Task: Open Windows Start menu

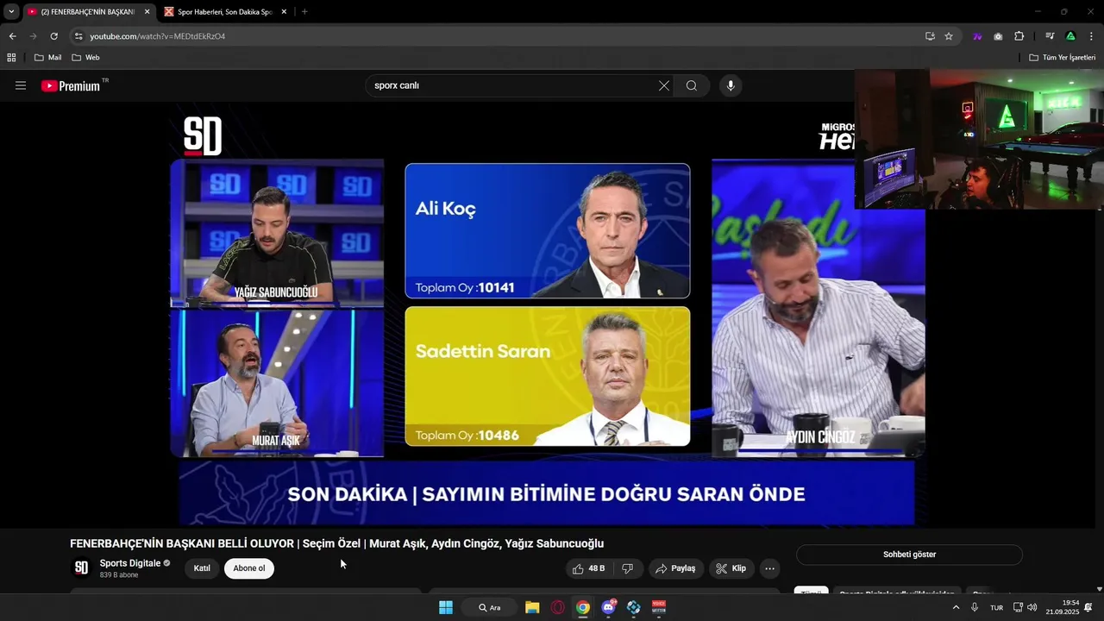Action: 446,607
